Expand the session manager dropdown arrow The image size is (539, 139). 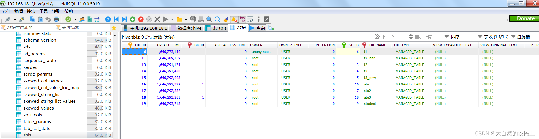(15, 20)
